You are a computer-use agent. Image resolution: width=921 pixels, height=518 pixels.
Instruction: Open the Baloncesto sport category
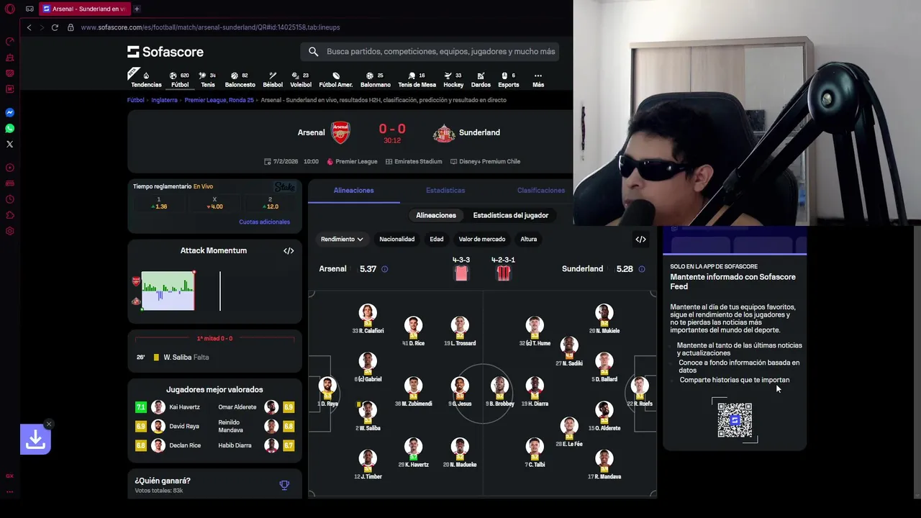tap(240, 79)
